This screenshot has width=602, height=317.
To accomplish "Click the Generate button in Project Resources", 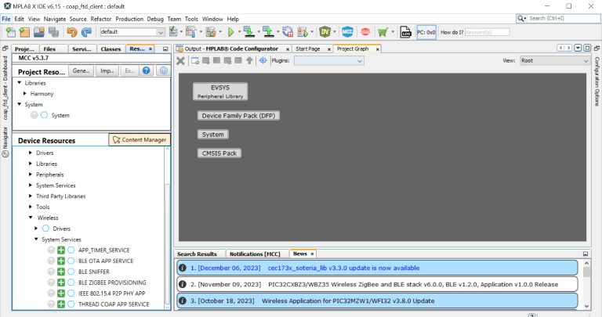I will click(81, 70).
